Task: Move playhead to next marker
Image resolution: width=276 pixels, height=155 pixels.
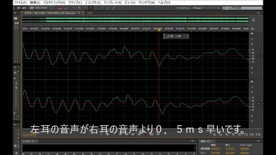Action: point(139,134)
